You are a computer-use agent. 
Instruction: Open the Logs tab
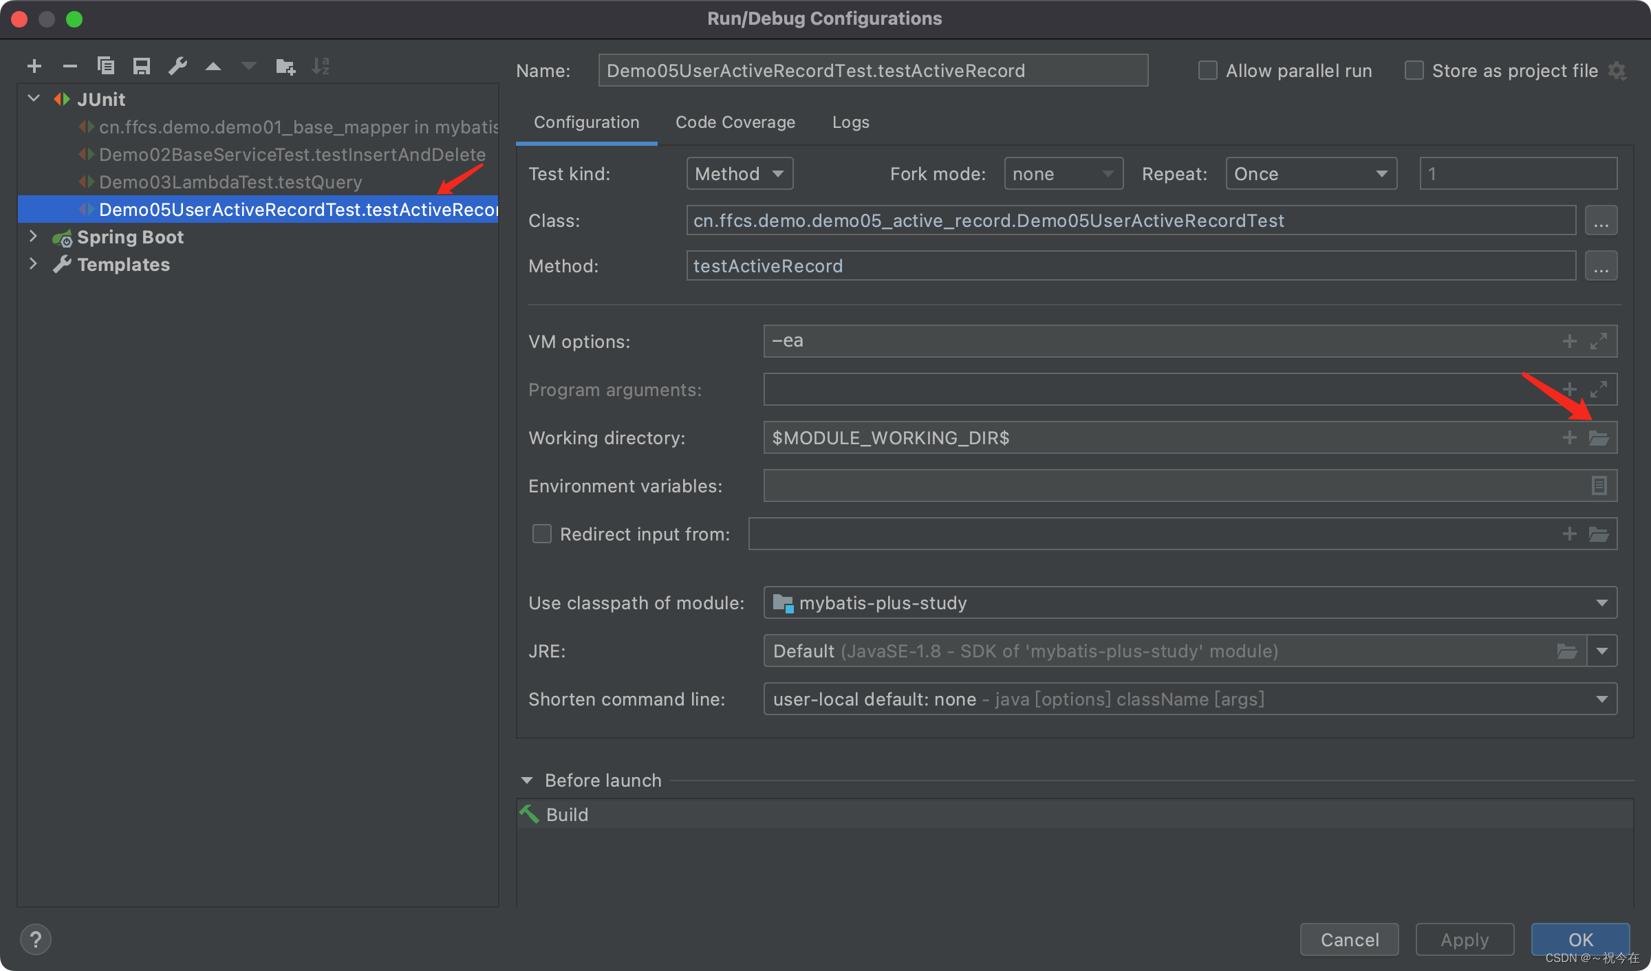850,122
